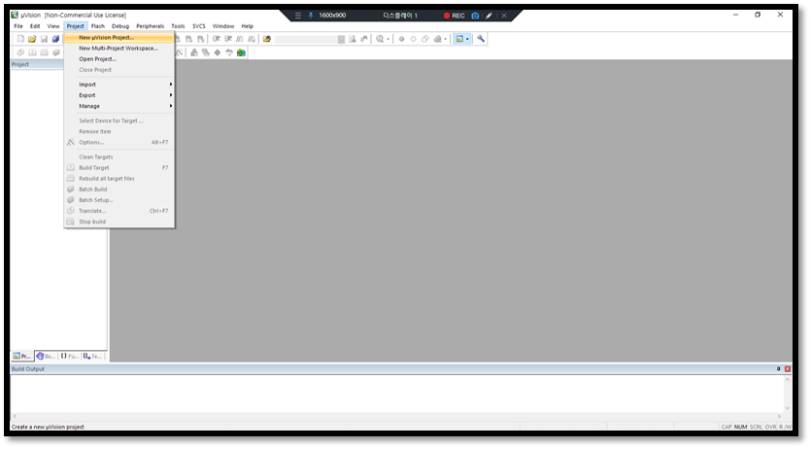Click the Uncomment selection toolbar icon
811x449 pixels.
click(252, 39)
